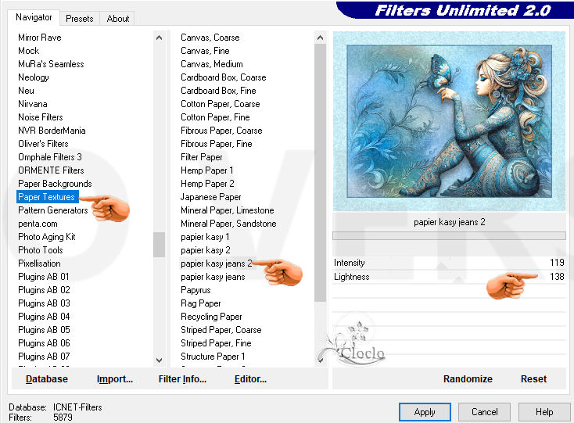Select ORMENTE Filters category
This screenshot has width=574, height=423.
pyautogui.click(x=51, y=170)
